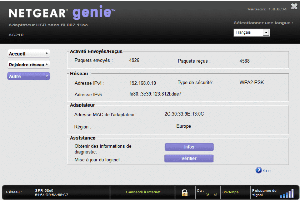Go to the Accueil menu
Viewport: 300px width, 200px height.
29,54
